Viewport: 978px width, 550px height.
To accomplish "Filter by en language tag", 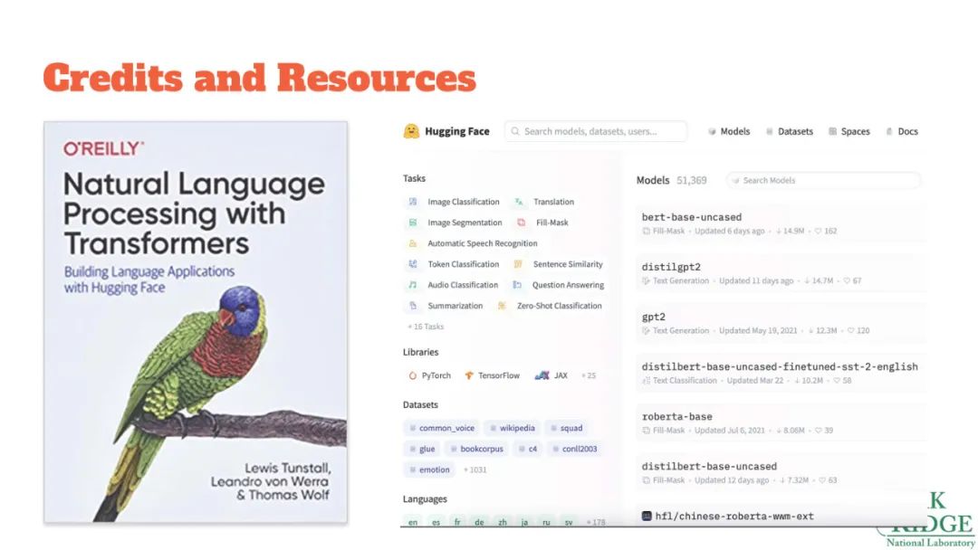I will click(413, 522).
